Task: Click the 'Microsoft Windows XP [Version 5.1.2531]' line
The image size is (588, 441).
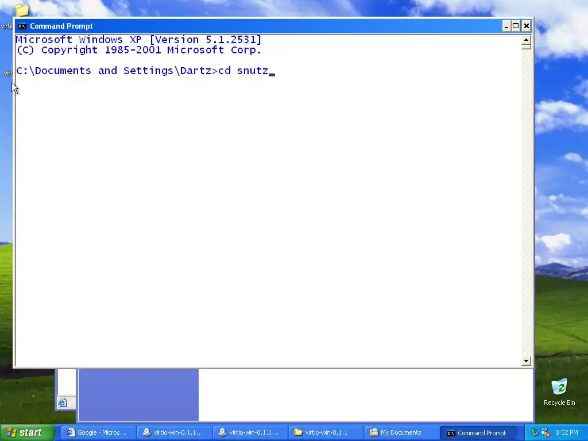Action: coord(138,40)
